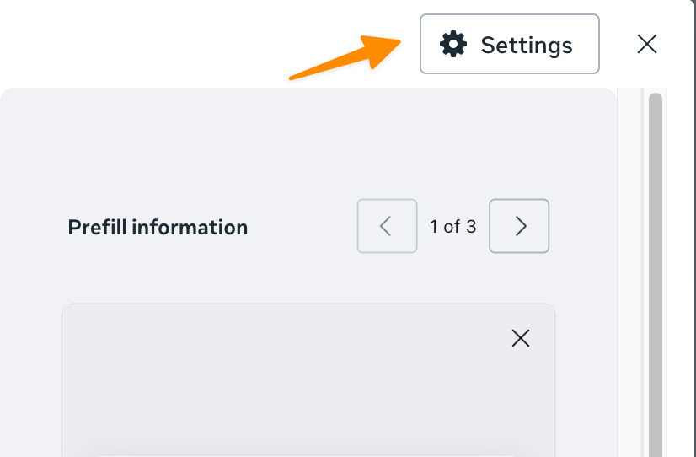Click the word "Prefill" in the heading
696x457 pixels.
tap(97, 228)
